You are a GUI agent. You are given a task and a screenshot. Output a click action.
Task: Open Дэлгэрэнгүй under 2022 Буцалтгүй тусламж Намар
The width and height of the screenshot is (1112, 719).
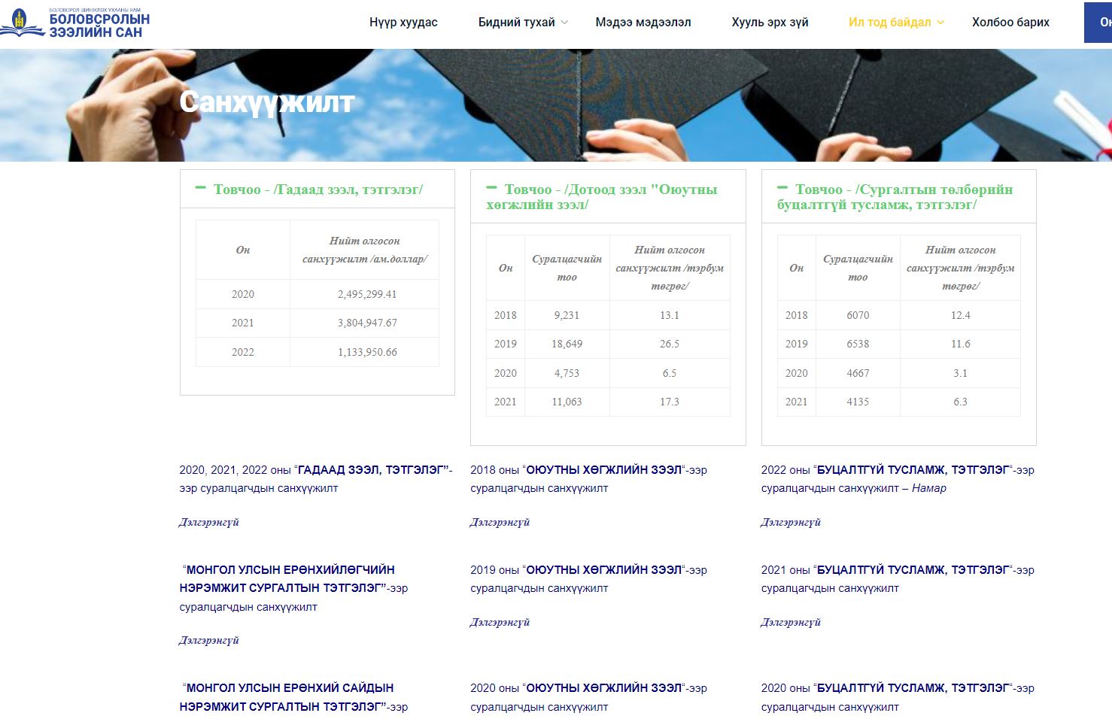pyautogui.click(x=791, y=522)
